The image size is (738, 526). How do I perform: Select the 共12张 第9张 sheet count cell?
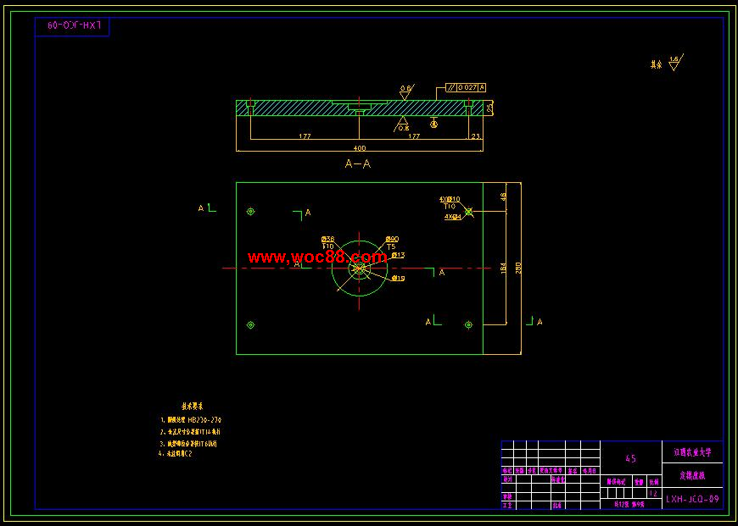coord(631,504)
